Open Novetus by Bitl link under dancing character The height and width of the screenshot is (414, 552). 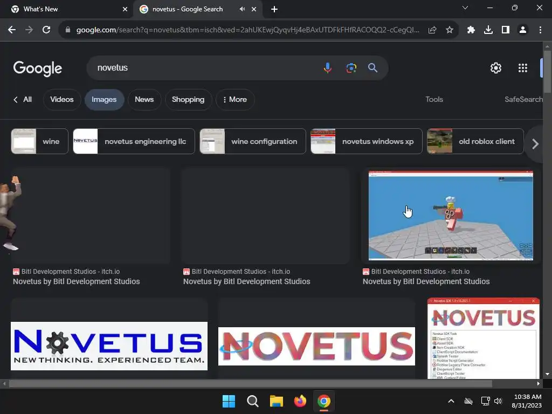click(77, 281)
